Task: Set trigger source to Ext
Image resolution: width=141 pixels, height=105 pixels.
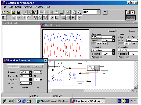Action: click(133, 44)
